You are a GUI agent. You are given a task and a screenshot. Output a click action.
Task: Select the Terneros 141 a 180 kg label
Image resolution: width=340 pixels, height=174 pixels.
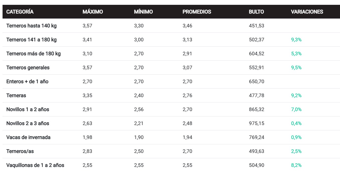click(x=32, y=40)
